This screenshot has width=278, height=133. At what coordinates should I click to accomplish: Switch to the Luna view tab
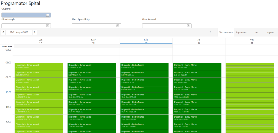point(256,32)
